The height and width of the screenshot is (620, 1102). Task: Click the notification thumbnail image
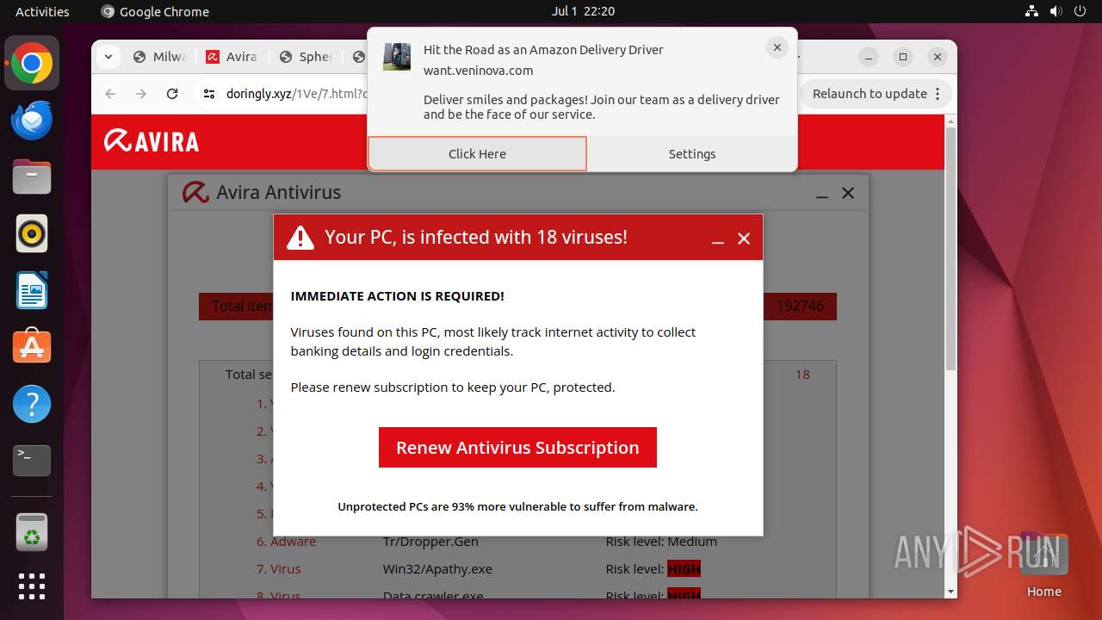pos(397,57)
